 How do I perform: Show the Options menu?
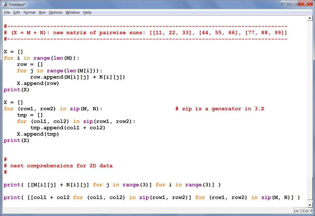56,12
